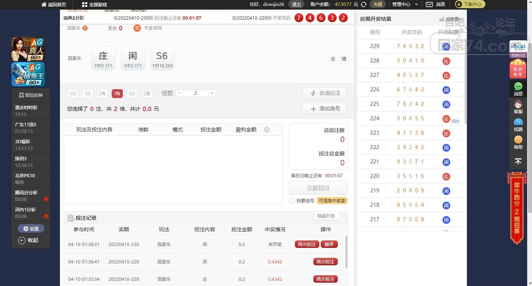
Task: Expand the 管理中心 dropdown arrow
Action: 417,4
